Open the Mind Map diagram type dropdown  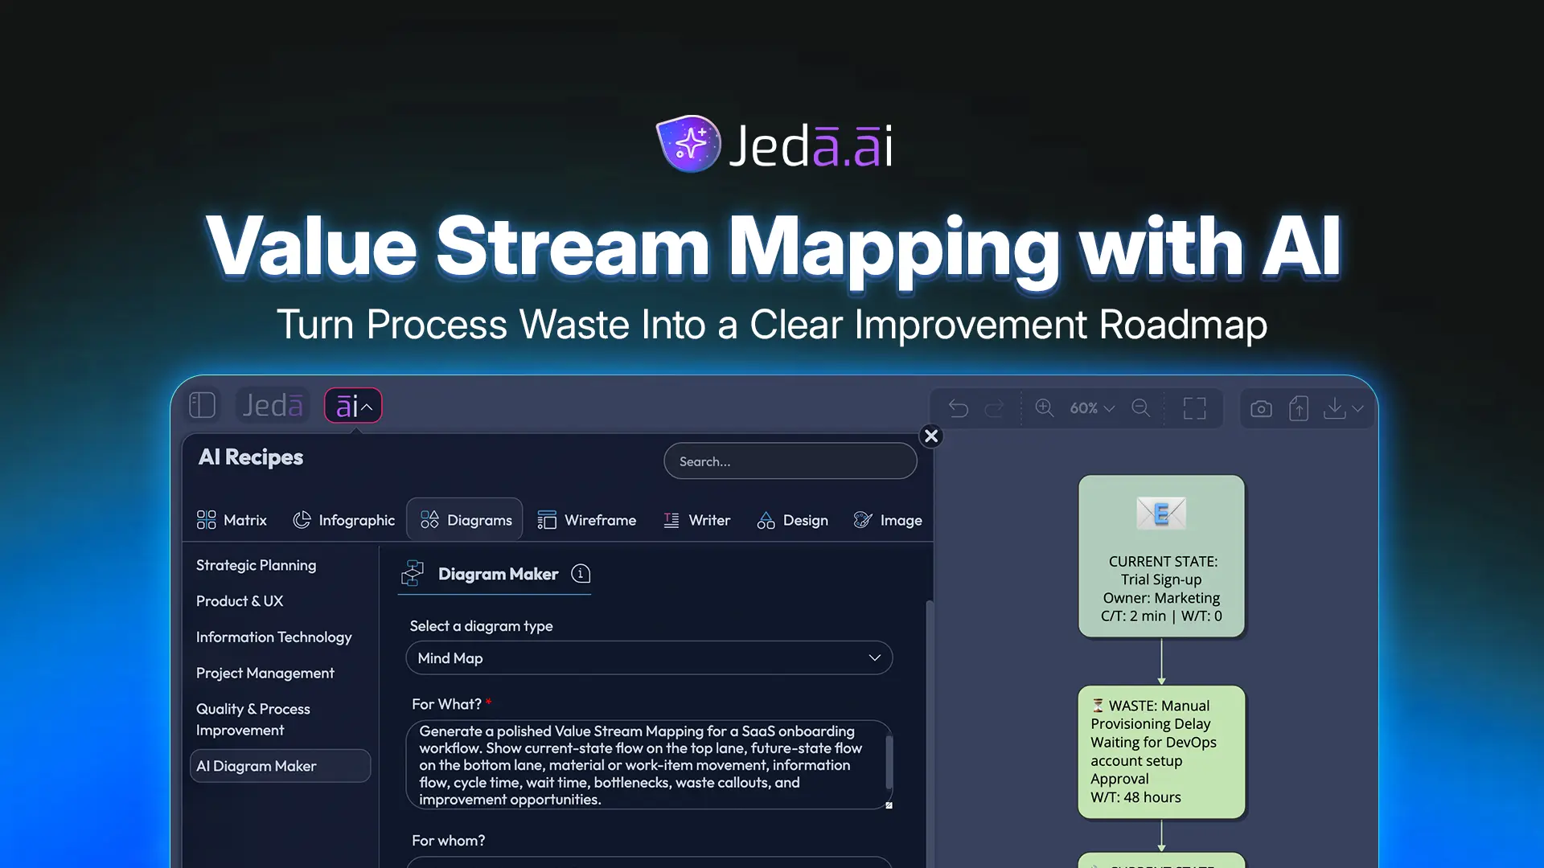coord(649,658)
